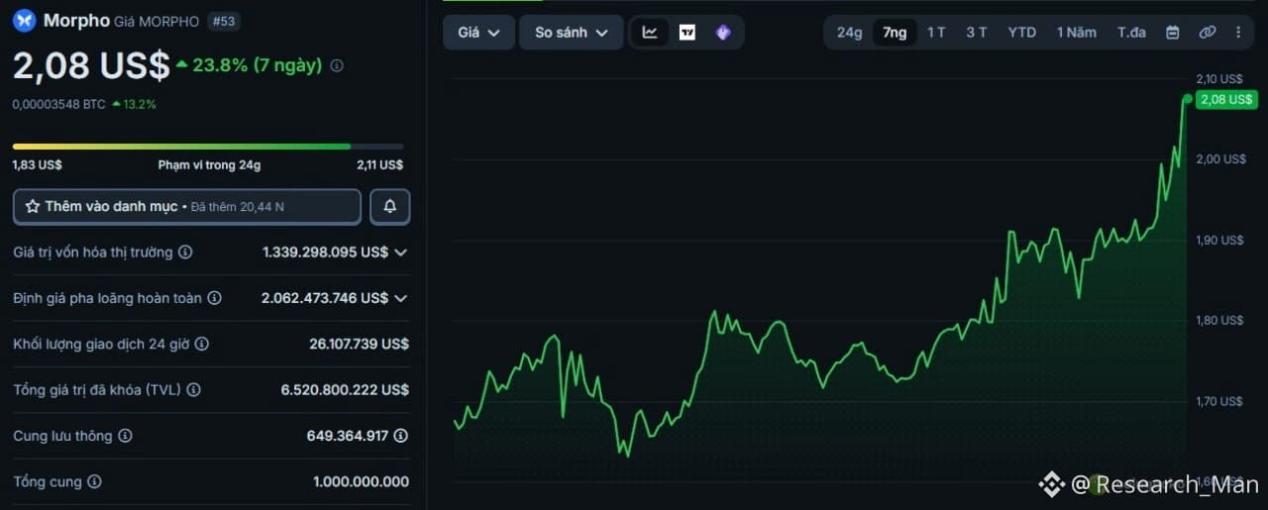Click the 2,11 US$ high value

point(379,165)
